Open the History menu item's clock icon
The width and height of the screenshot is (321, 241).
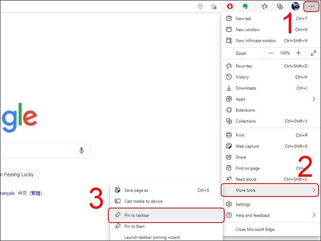pos(229,77)
